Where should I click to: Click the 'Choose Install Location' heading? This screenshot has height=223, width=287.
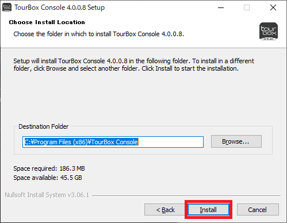pyautogui.click(x=47, y=22)
